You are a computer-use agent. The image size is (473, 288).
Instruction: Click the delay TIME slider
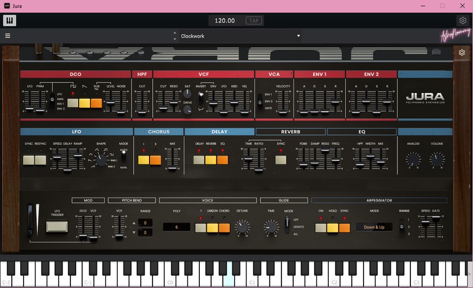click(248, 159)
